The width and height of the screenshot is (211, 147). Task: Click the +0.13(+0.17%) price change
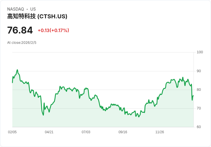pyautogui.click(x=53, y=30)
